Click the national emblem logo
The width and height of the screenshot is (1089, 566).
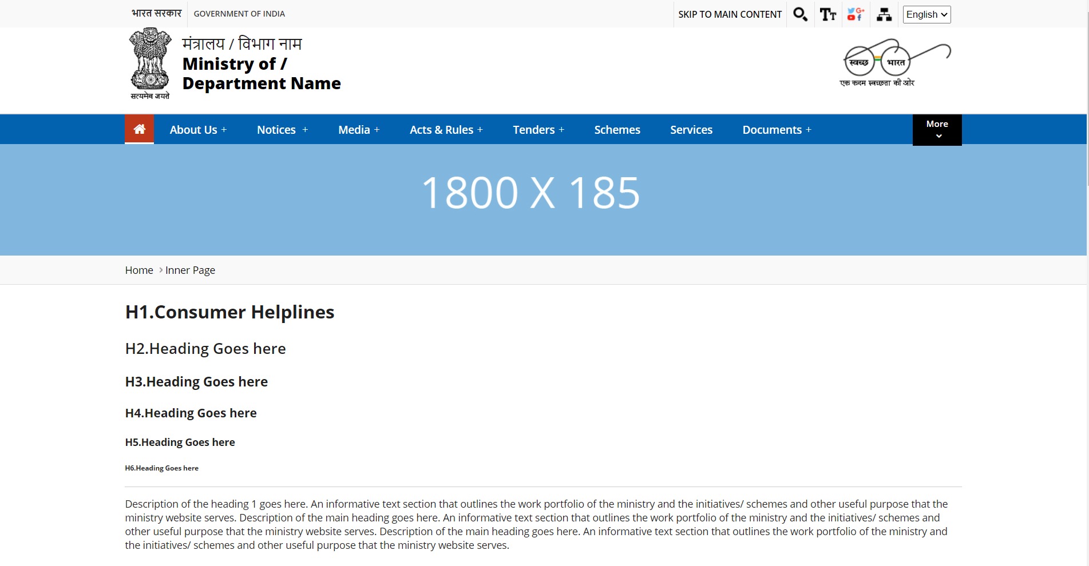click(150, 64)
